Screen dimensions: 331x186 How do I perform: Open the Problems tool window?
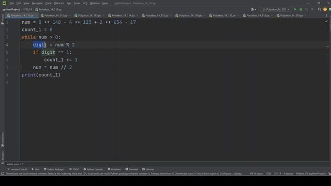(x=114, y=169)
